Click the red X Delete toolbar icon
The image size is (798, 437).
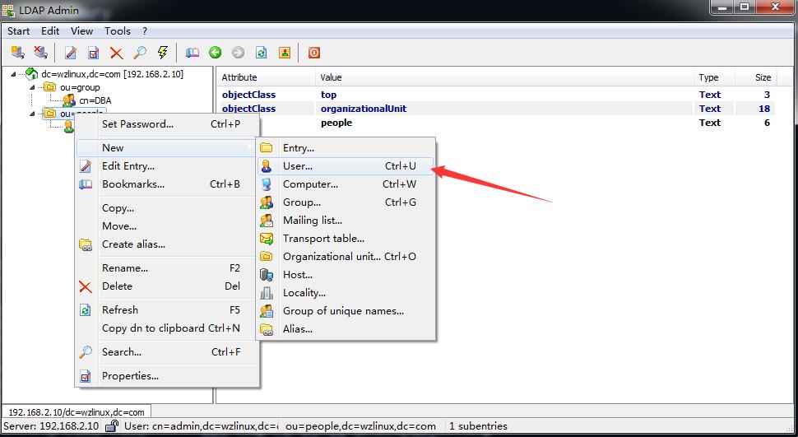tap(117, 53)
